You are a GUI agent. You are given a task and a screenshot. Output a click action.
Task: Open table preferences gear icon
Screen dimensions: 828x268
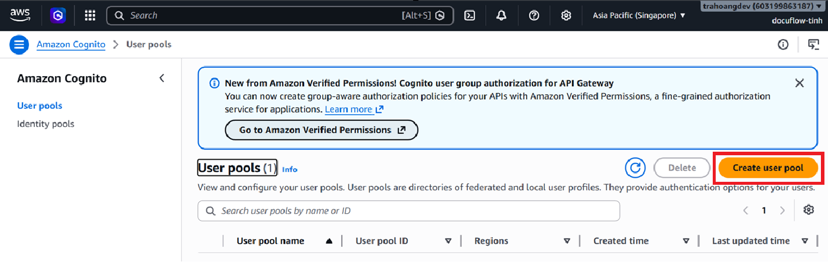(809, 210)
